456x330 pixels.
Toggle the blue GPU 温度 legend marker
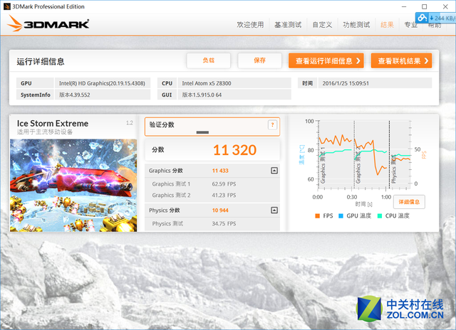pyautogui.click(x=341, y=215)
